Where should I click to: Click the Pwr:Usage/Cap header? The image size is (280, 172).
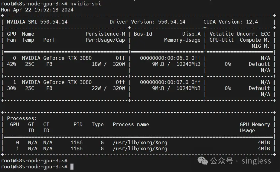(x=105, y=40)
